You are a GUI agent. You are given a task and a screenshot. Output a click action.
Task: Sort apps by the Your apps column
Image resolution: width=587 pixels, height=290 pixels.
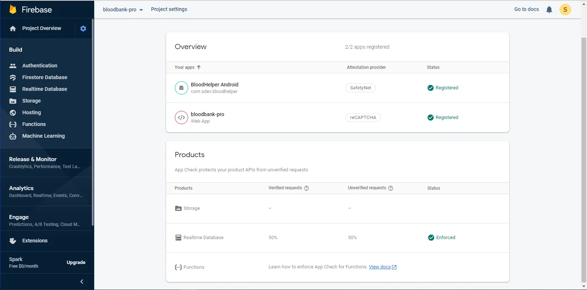point(187,67)
